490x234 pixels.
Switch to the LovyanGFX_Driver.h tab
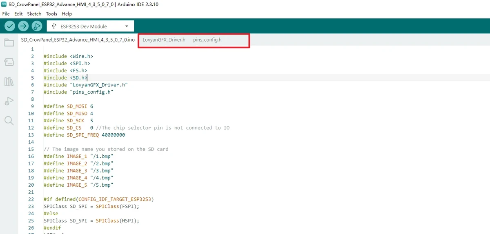click(x=164, y=40)
